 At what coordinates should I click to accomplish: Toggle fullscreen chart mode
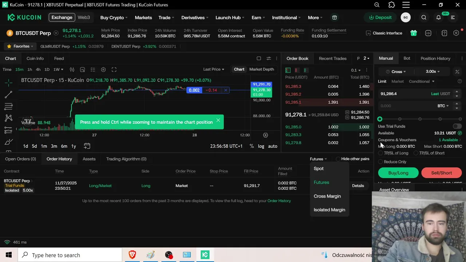tap(114, 70)
